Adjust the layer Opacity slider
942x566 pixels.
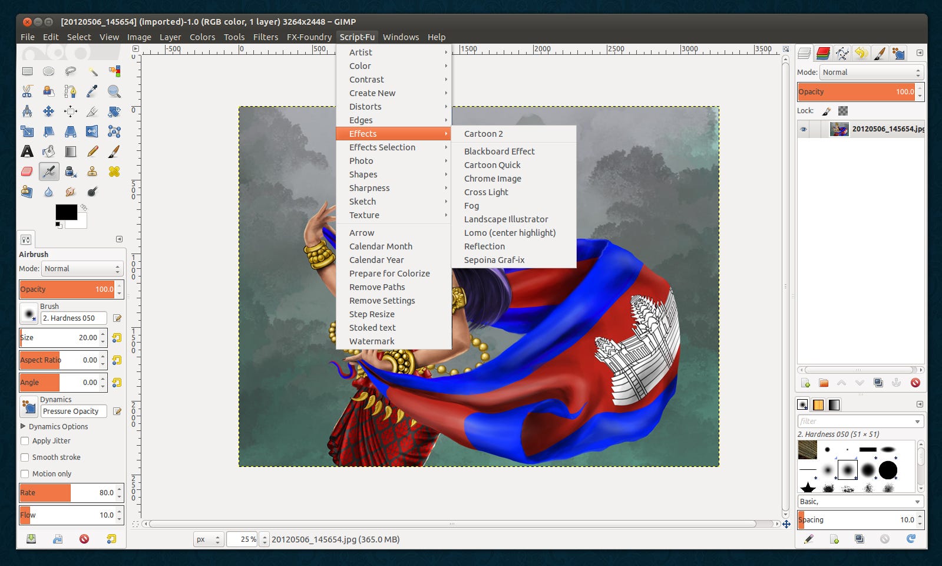click(x=857, y=92)
